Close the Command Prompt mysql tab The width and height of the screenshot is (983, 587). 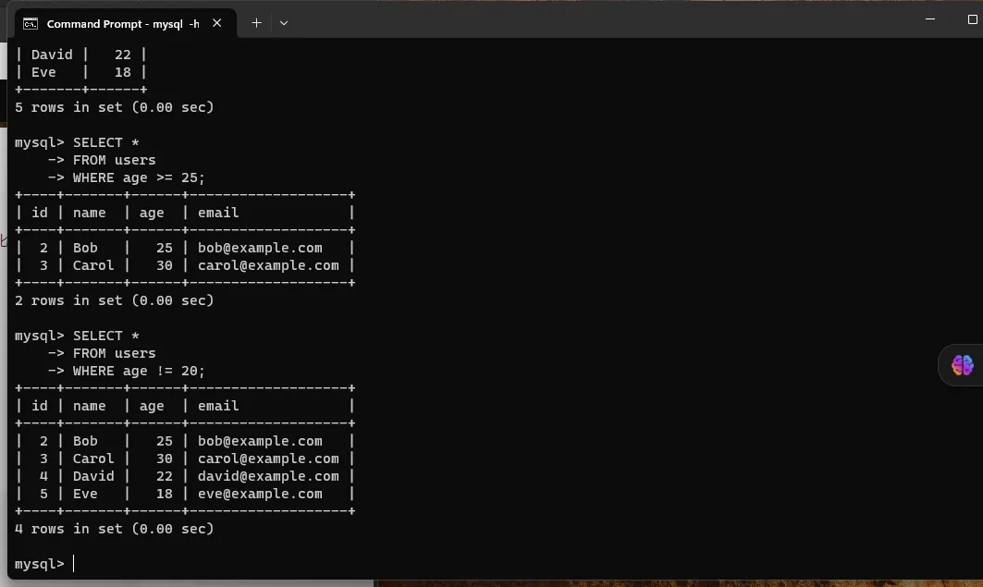pyautogui.click(x=217, y=23)
